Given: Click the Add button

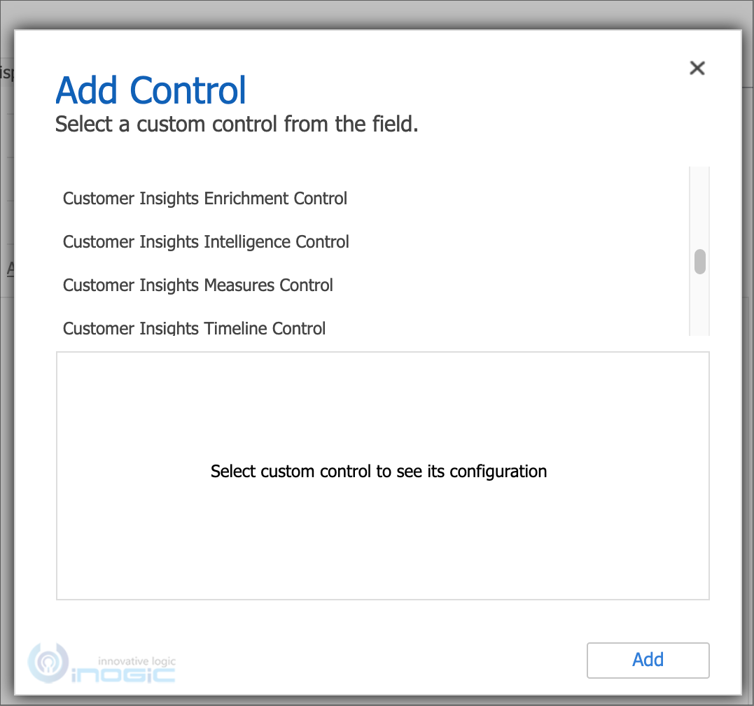Looking at the screenshot, I should tap(648, 660).
